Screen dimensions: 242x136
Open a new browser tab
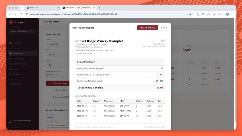click(100, 8)
